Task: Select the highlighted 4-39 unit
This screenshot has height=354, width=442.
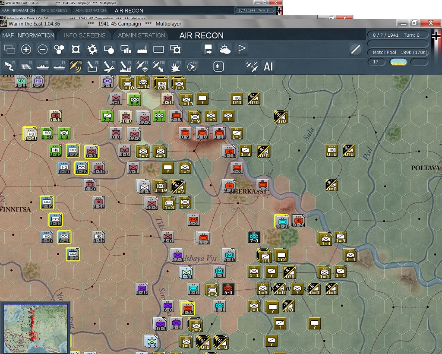Action: 187,309
